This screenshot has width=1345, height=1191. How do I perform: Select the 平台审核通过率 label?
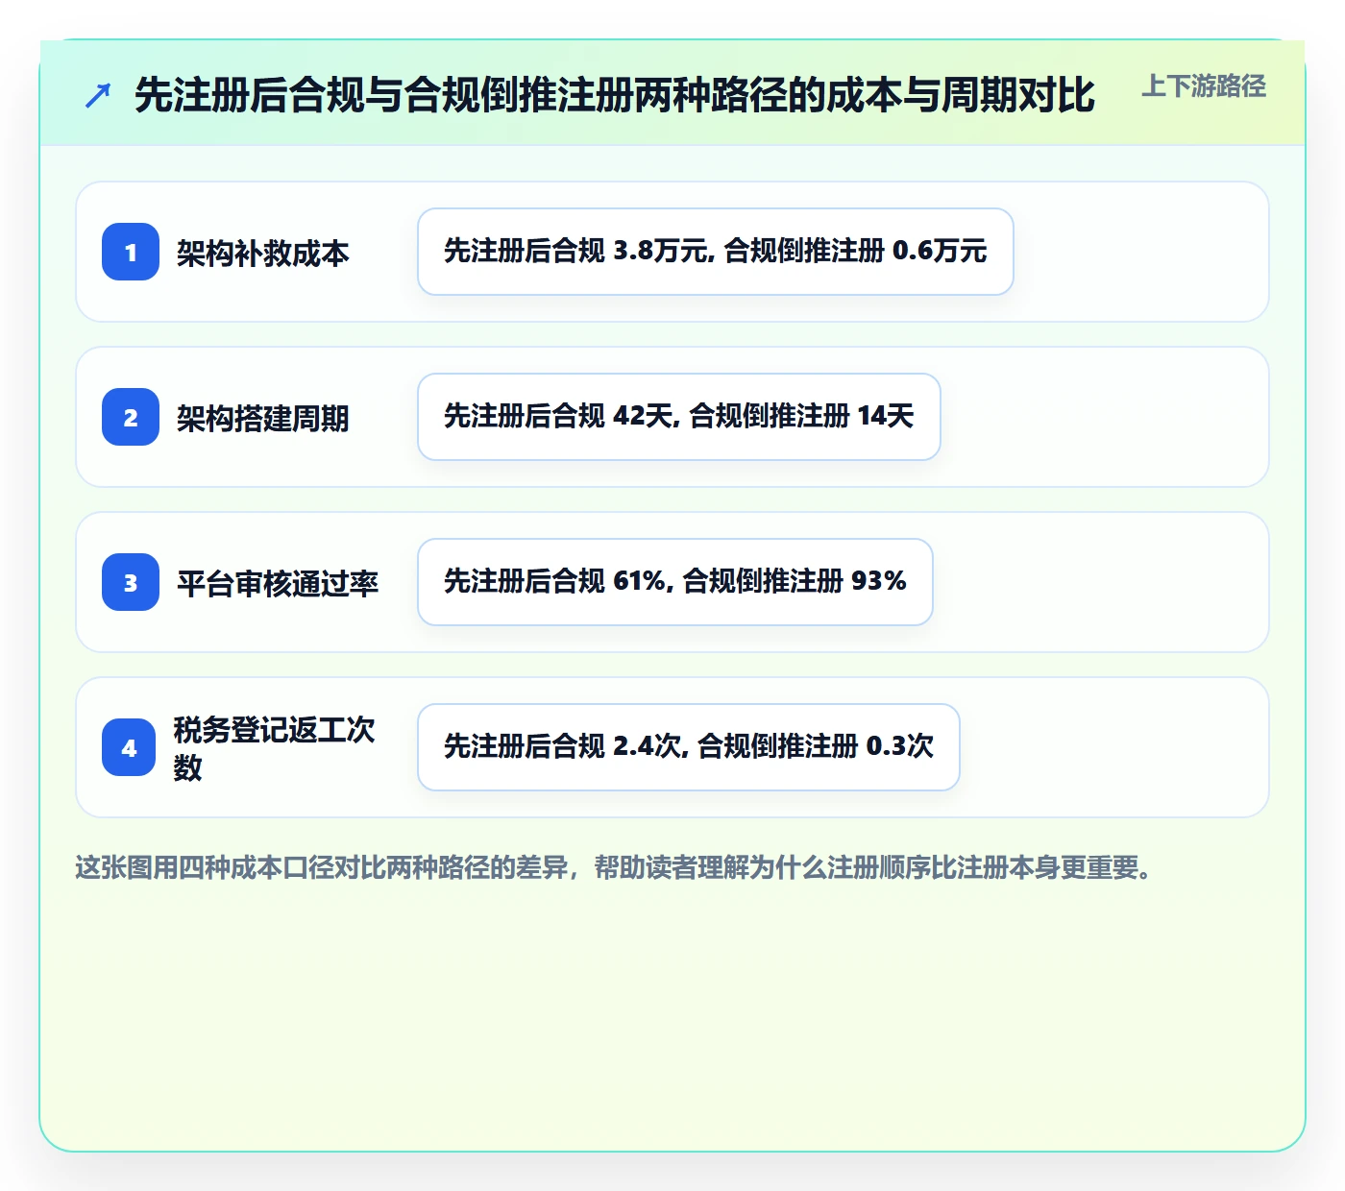(278, 583)
